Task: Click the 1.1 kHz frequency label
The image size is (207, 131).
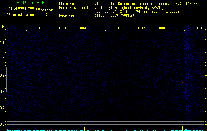Action: point(2,43)
